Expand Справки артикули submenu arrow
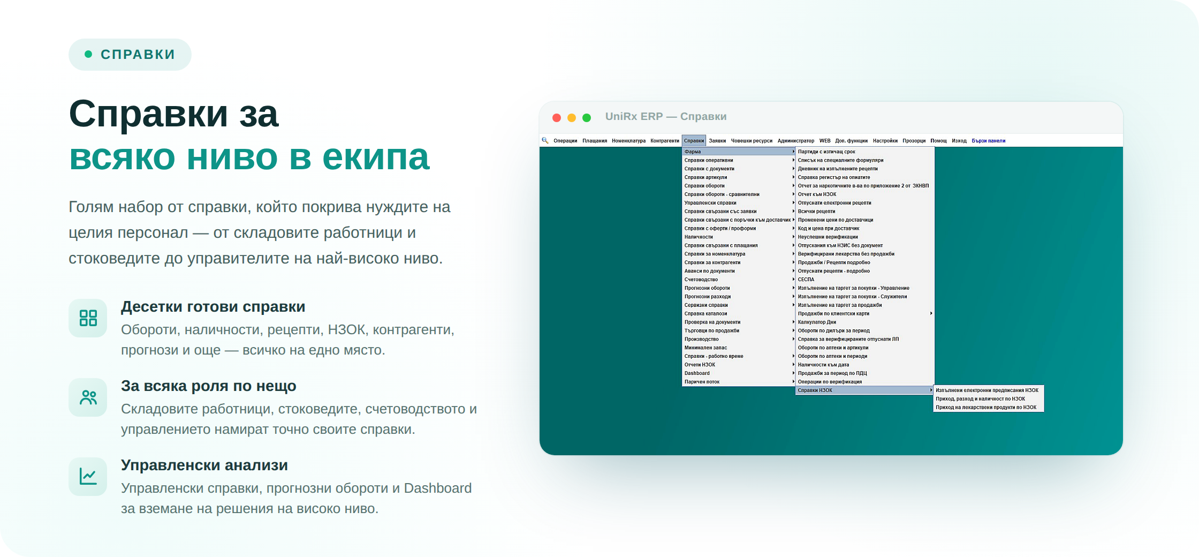 (793, 177)
